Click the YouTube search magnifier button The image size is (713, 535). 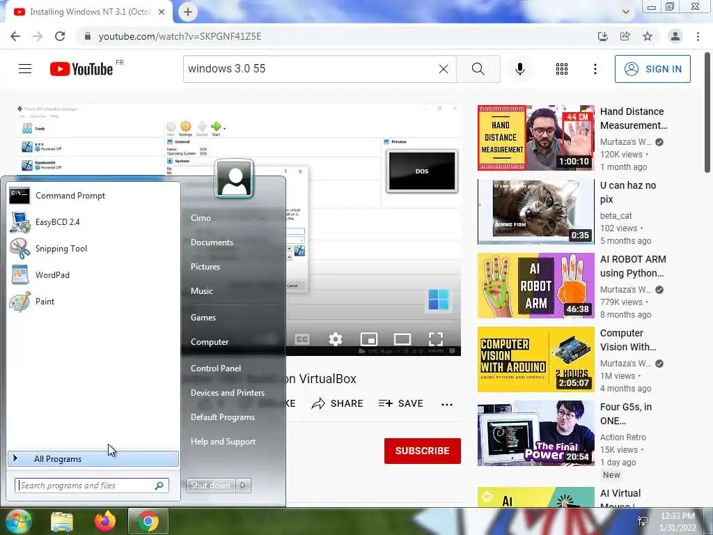(478, 69)
